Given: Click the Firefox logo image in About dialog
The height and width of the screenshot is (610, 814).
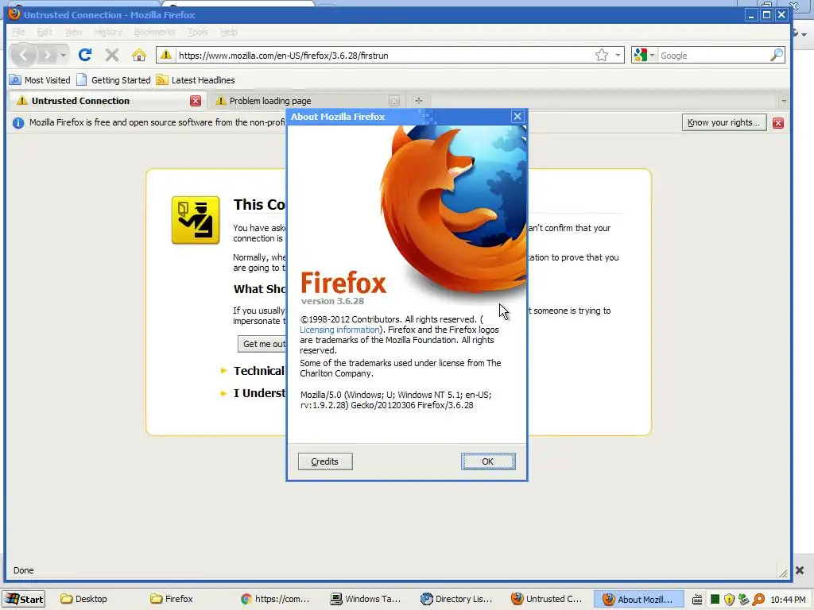Looking at the screenshot, I should (x=453, y=211).
